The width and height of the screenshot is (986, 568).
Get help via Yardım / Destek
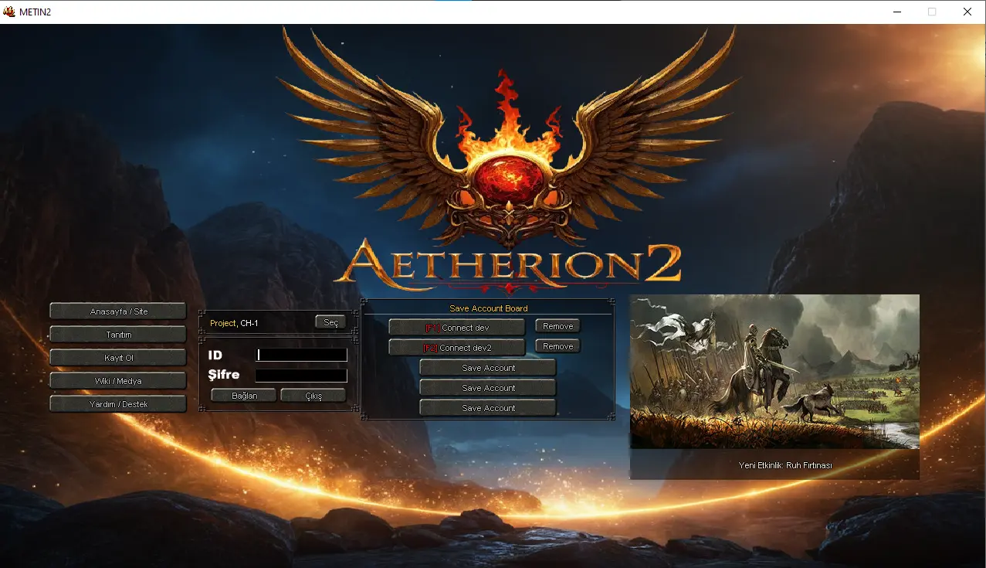(x=118, y=404)
